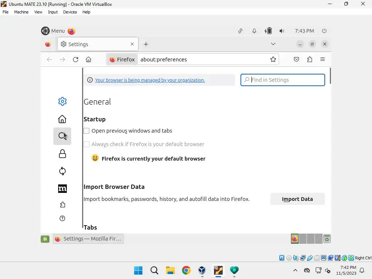Open Home settings category in sidebar

pyautogui.click(x=62, y=119)
